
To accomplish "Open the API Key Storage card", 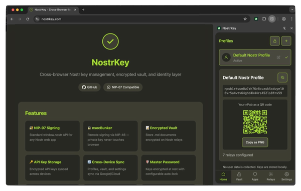I will [52, 167].
